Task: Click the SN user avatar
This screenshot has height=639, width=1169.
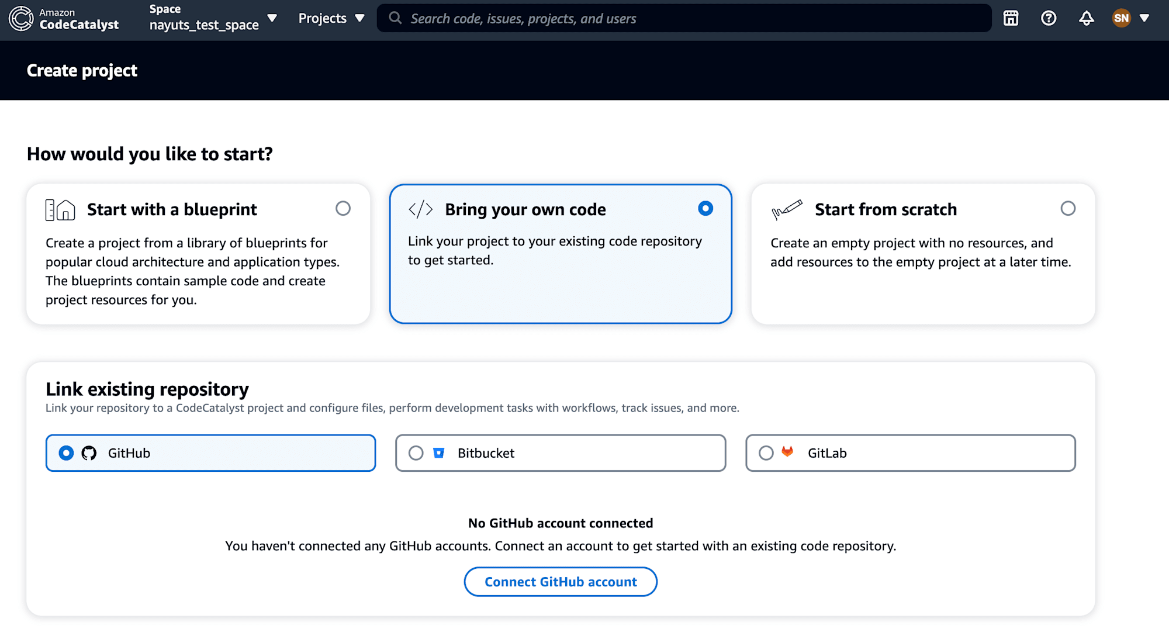Action: 1121,18
